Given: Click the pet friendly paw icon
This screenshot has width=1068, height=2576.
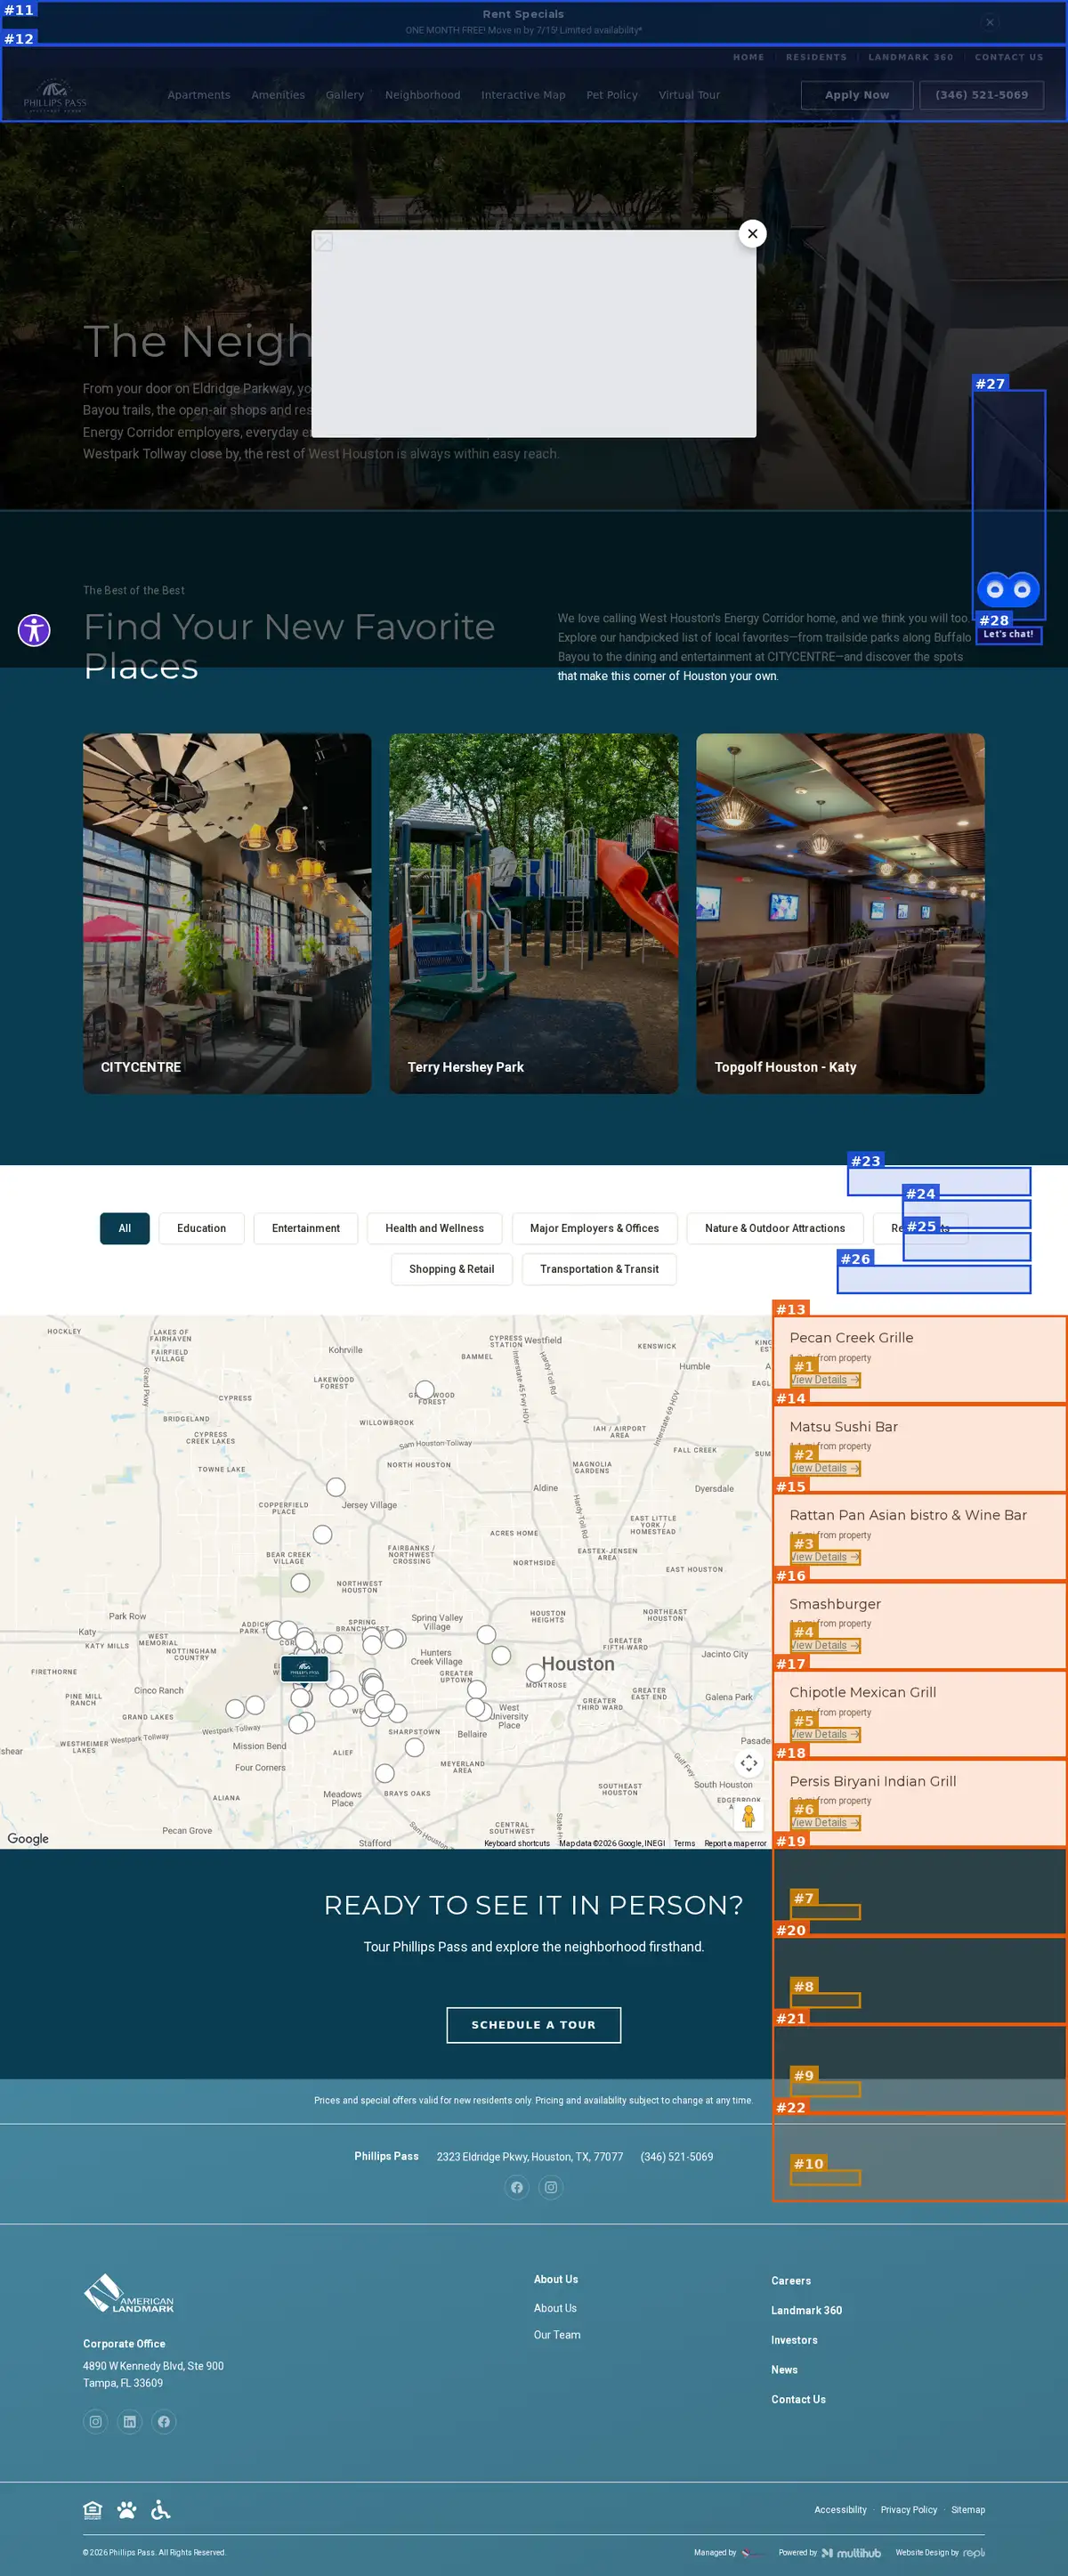Looking at the screenshot, I should point(126,2509).
